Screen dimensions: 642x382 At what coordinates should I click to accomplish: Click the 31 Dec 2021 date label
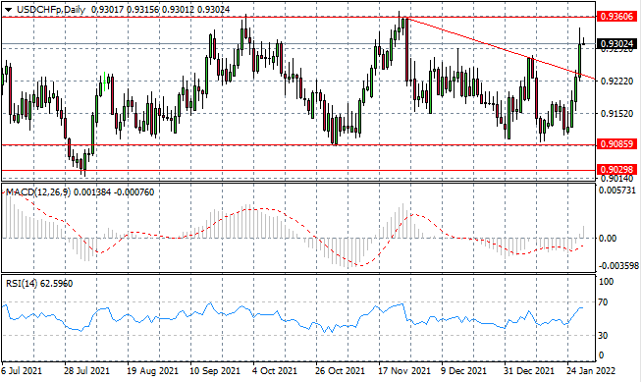(529, 371)
